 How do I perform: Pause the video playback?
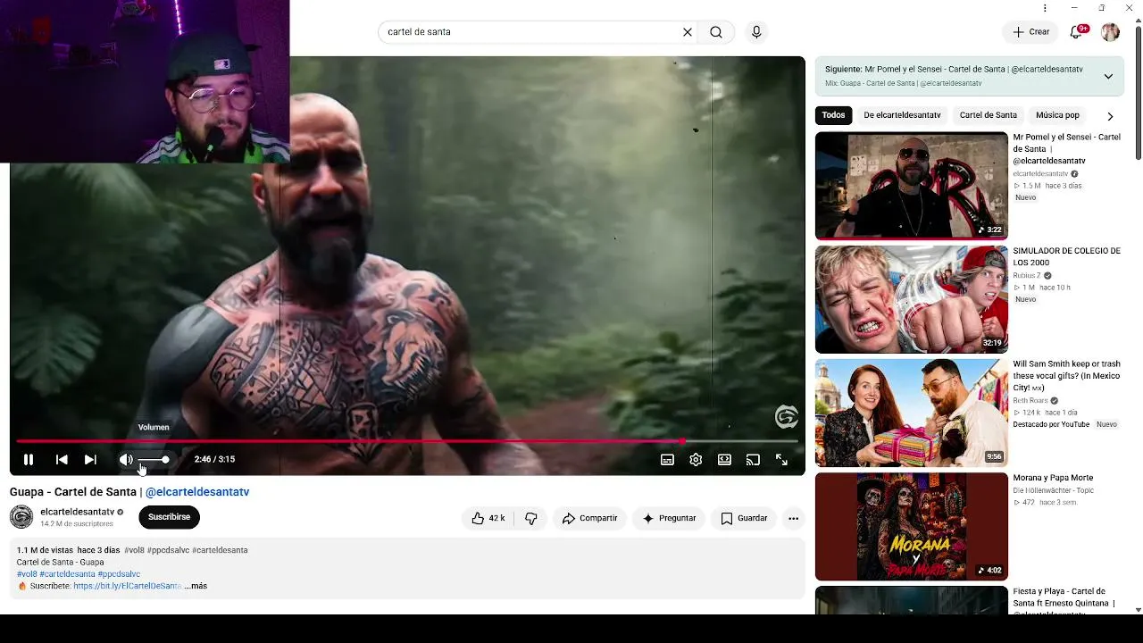click(29, 460)
